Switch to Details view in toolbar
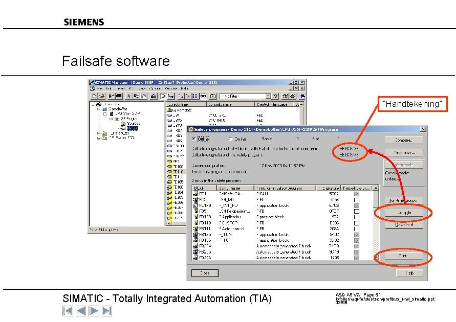 click(x=203, y=96)
